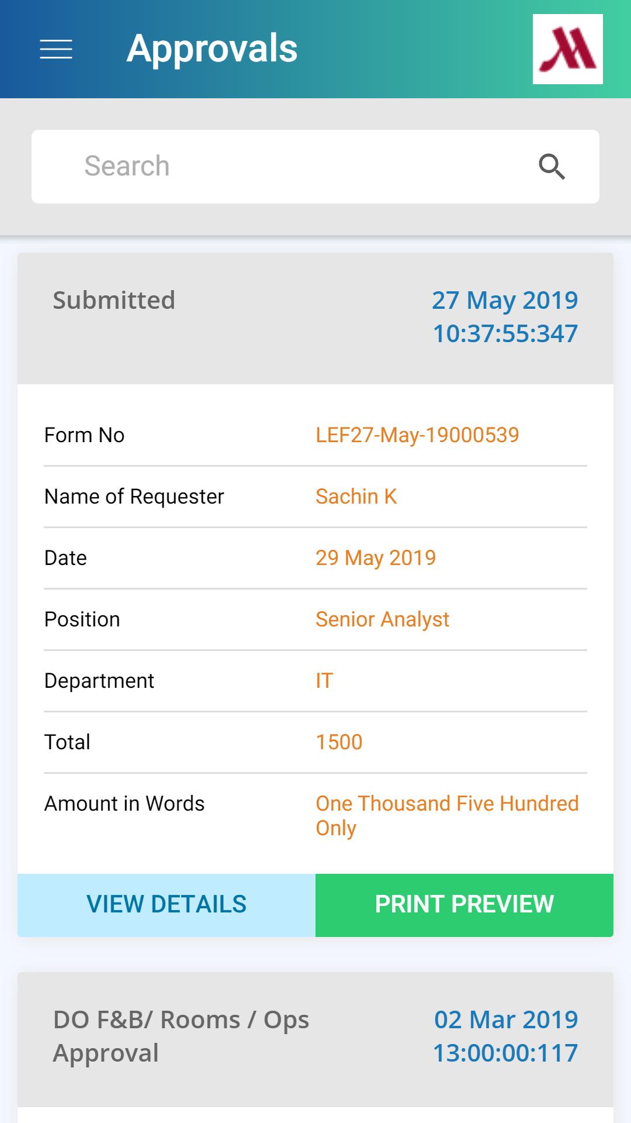Tap the 02 Mar 2019 timestamp
The image size is (631, 1123).
pyautogui.click(x=505, y=1036)
